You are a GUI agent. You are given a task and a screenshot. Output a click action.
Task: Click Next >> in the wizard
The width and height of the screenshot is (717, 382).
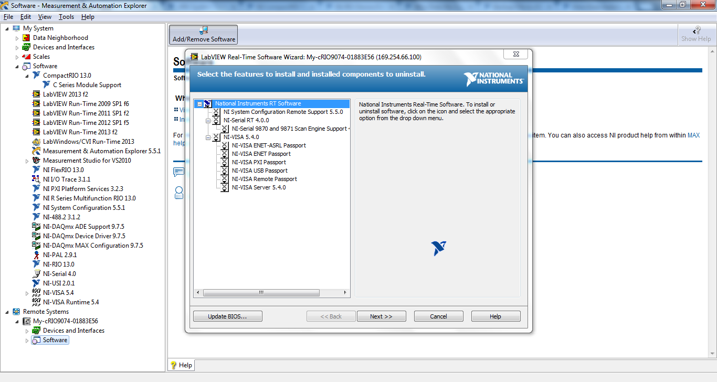point(381,316)
